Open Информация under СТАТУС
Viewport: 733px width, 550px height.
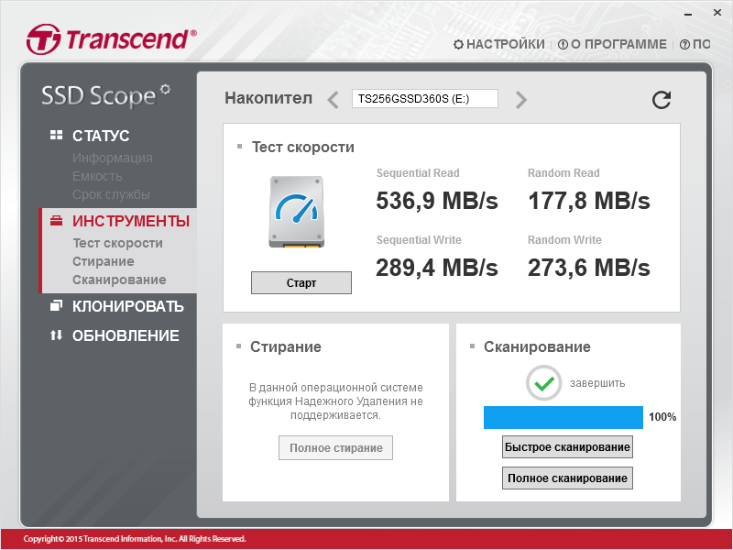tap(112, 158)
